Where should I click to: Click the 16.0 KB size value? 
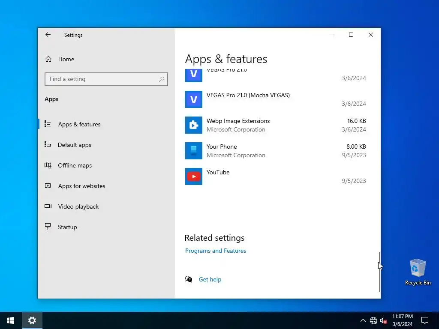[x=356, y=121]
